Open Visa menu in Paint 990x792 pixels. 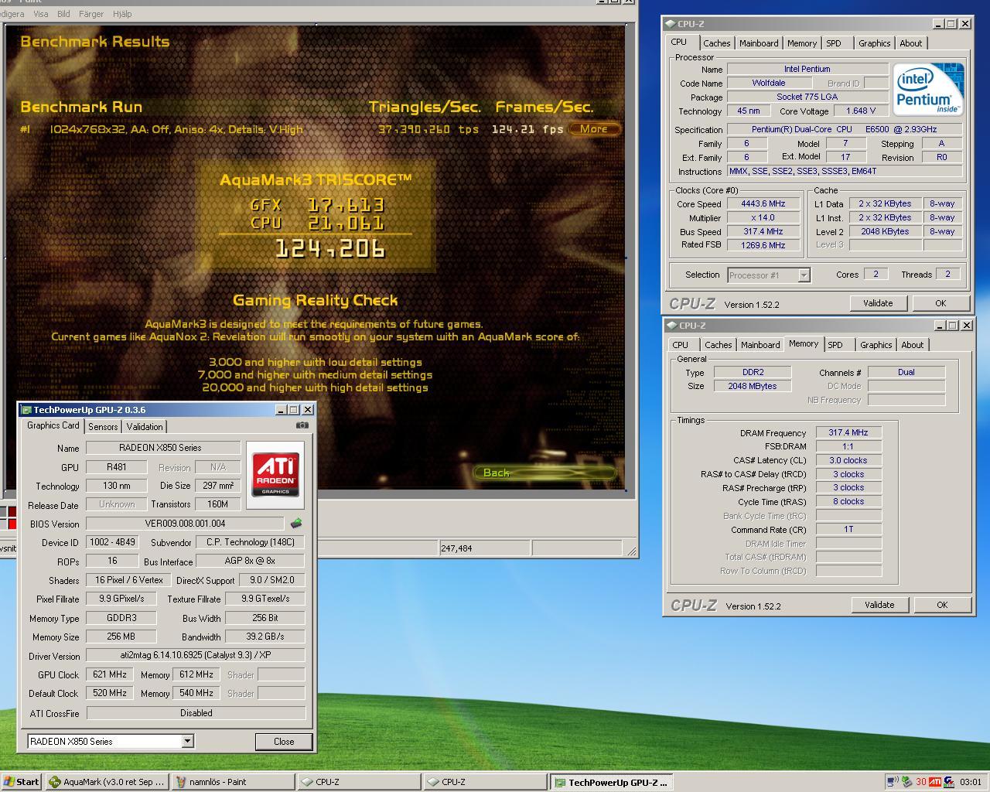pos(40,14)
